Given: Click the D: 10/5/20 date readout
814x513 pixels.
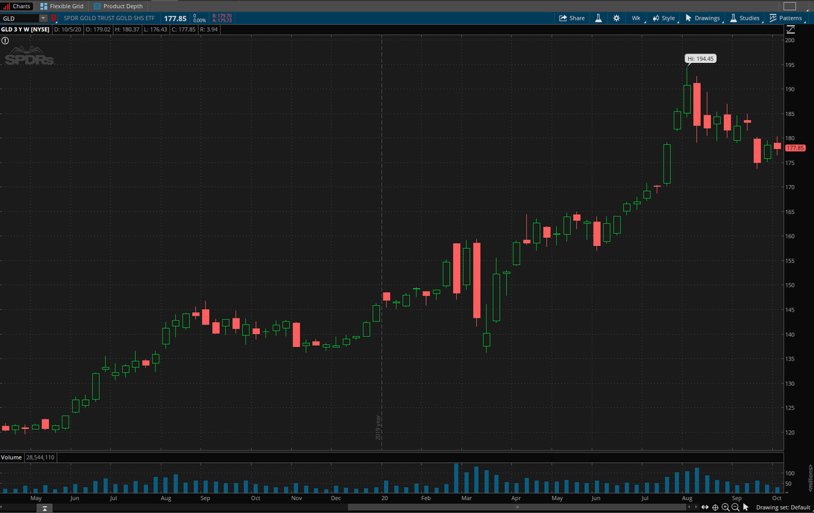Looking at the screenshot, I should (x=69, y=30).
